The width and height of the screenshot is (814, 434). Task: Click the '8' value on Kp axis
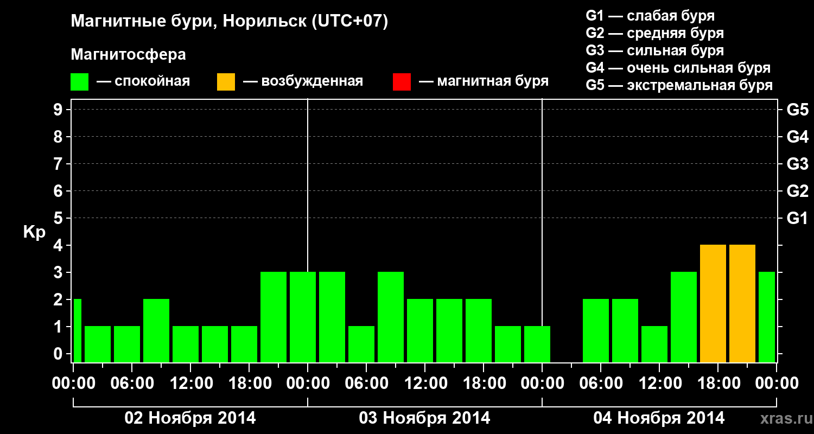tap(59, 137)
